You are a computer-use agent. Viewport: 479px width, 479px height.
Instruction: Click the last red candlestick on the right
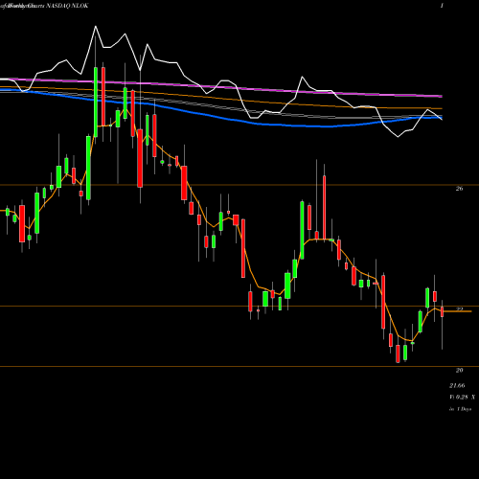pyautogui.click(x=443, y=311)
